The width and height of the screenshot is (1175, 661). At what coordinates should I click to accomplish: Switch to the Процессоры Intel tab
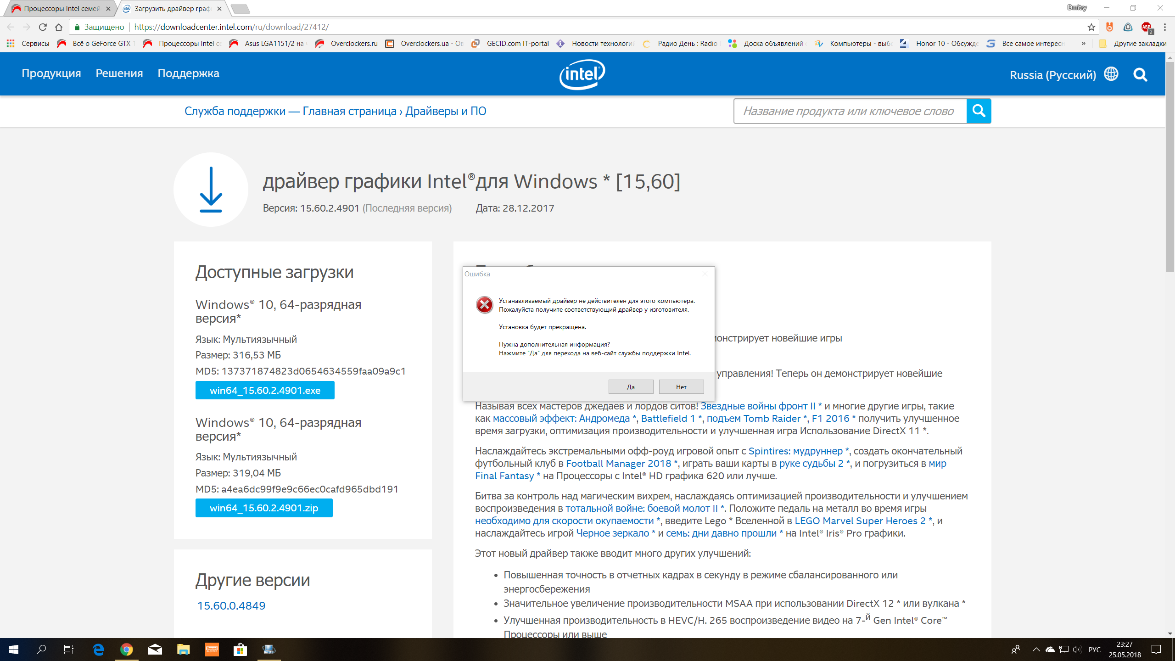coord(62,9)
